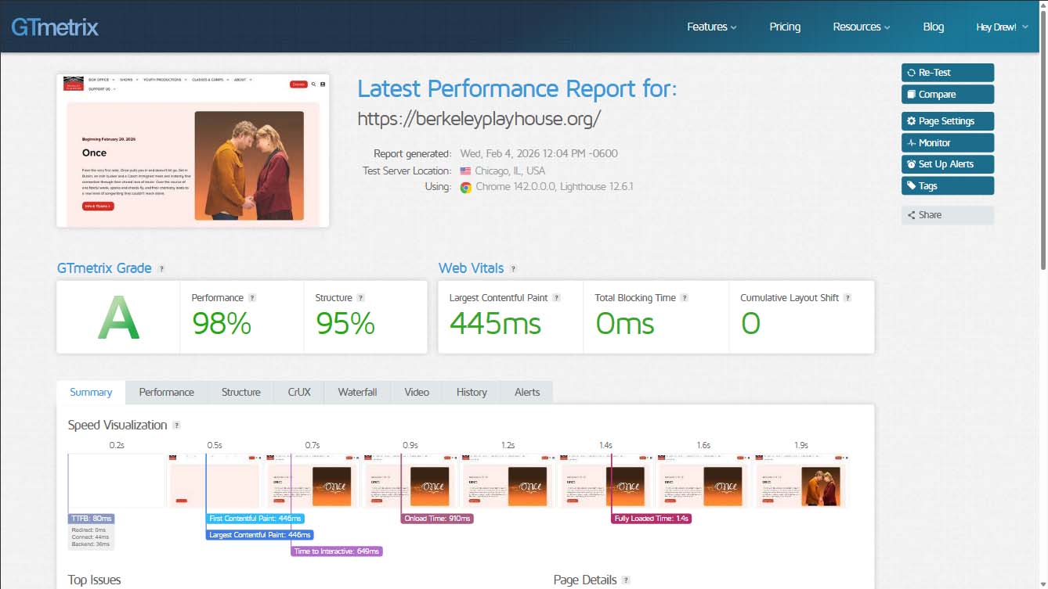1048x589 pixels.
Task: Expand the Resources dropdown menu
Action: [861, 27]
